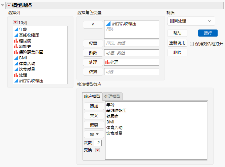Click the 重新调用 button
The image size is (225, 167).
(177, 43)
